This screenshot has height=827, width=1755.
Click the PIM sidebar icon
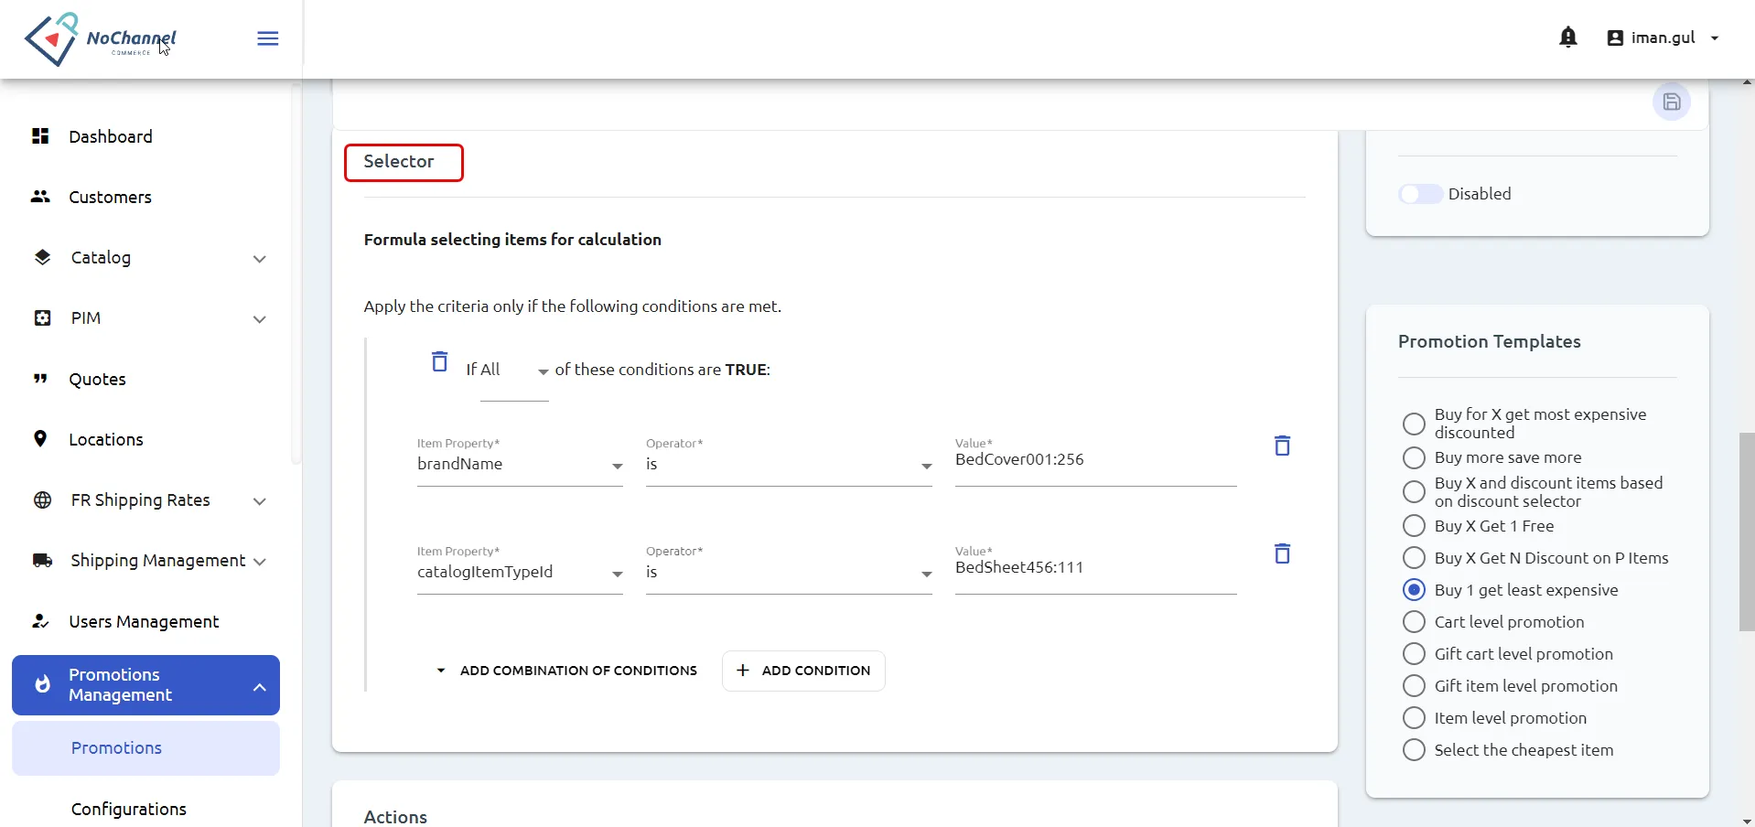(x=42, y=317)
